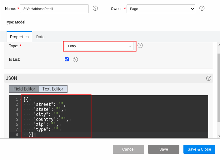Viewport: 220px width, 160px height.
Task: Open the Owner dropdown showing Page
Action: (161, 9)
